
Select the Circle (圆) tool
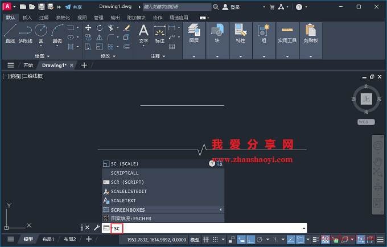(x=41, y=34)
